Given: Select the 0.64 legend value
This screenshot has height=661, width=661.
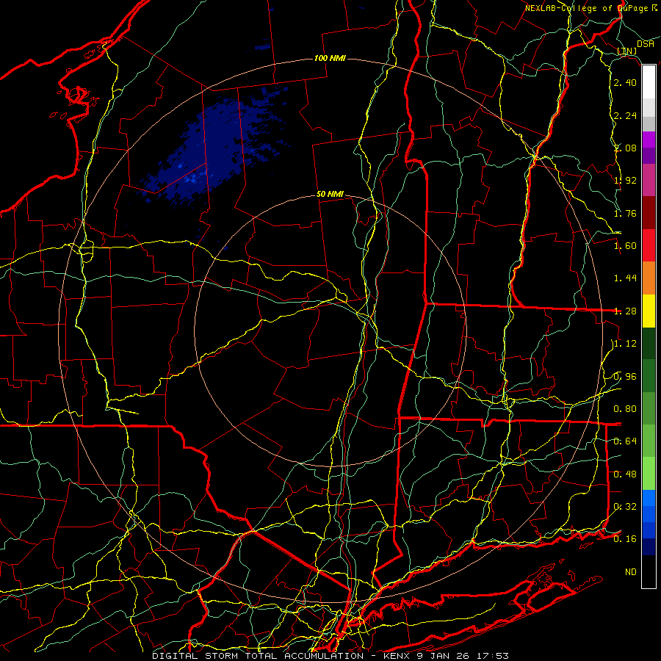Looking at the screenshot, I should (625, 441).
